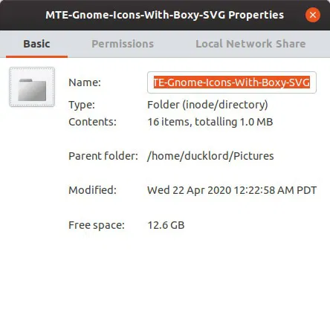Click the "Parent folder:" label
Screen dimensions: 330x309
point(103,156)
